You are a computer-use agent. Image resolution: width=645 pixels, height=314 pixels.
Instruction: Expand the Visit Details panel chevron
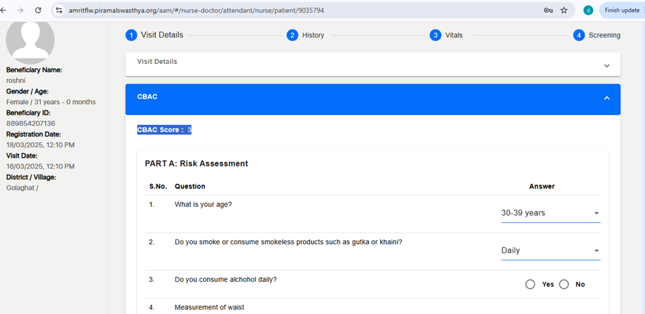tap(607, 66)
